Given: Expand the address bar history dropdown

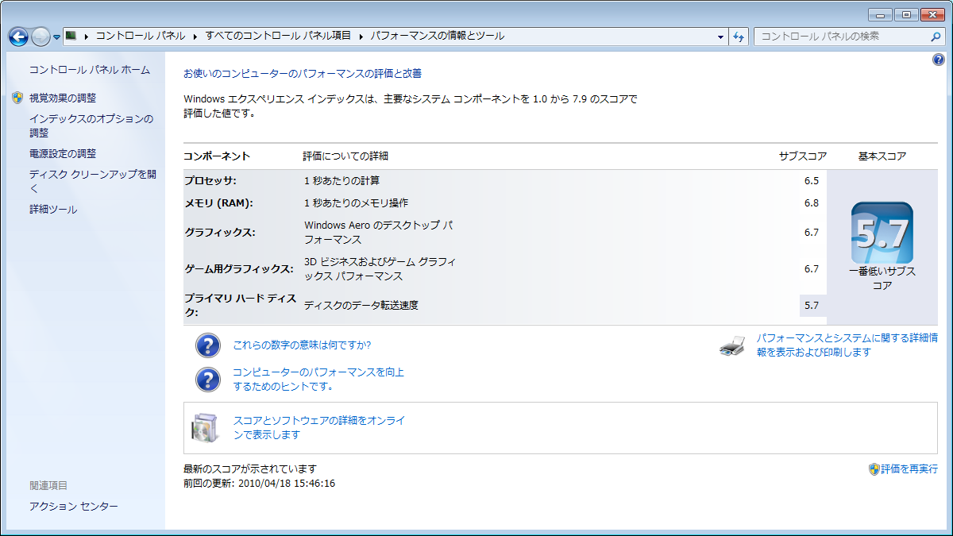Looking at the screenshot, I should [x=720, y=37].
